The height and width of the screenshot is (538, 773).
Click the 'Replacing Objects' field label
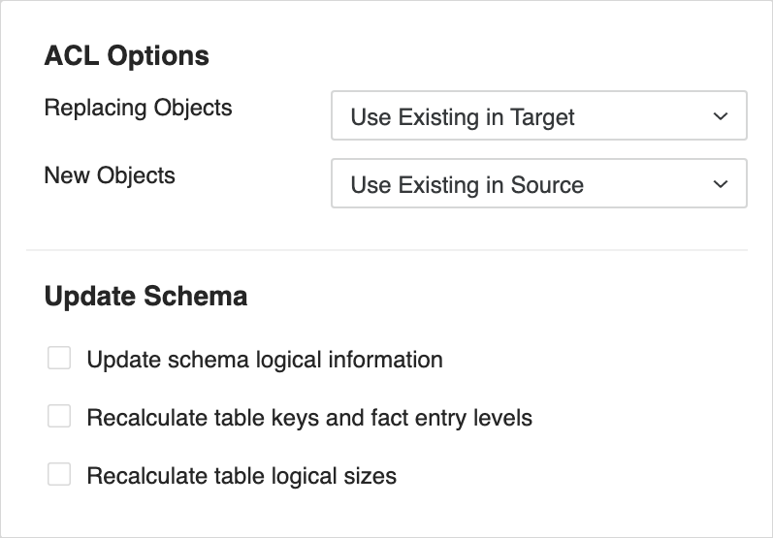[x=138, y=107]
